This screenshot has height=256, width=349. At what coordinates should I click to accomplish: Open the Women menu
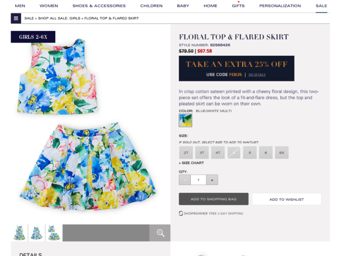49,6
